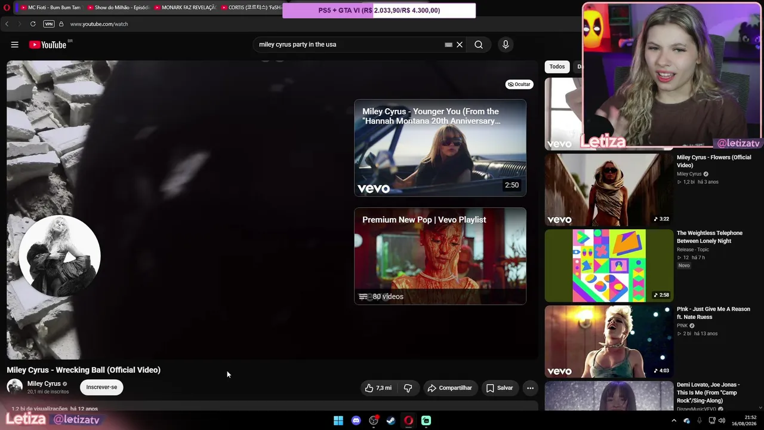Go to YouTube home via the logo
The width and height of the screenshot is (764, 430).
[x=48, y=45]
